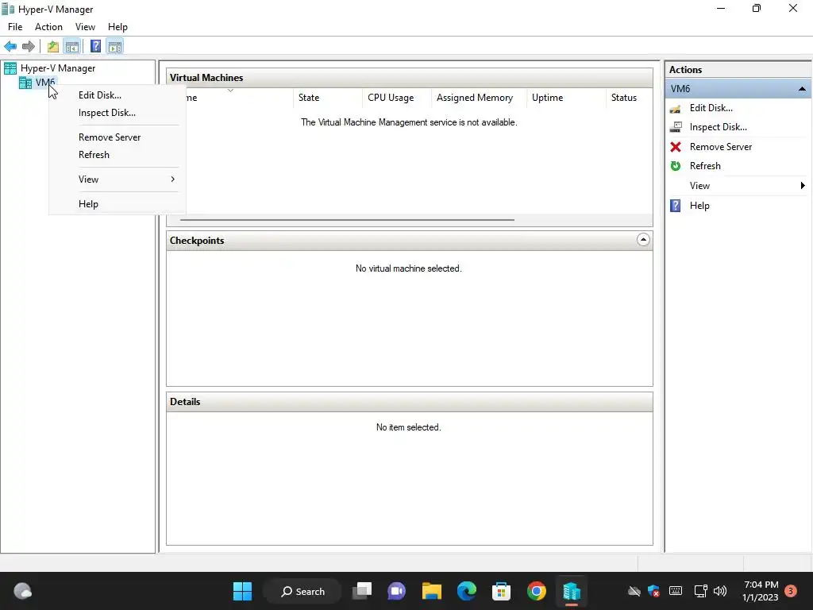Click Refresh link in Actions pane
Image resolution: width=813 pixels, height=610 pixels.
(x=705, y=166)
